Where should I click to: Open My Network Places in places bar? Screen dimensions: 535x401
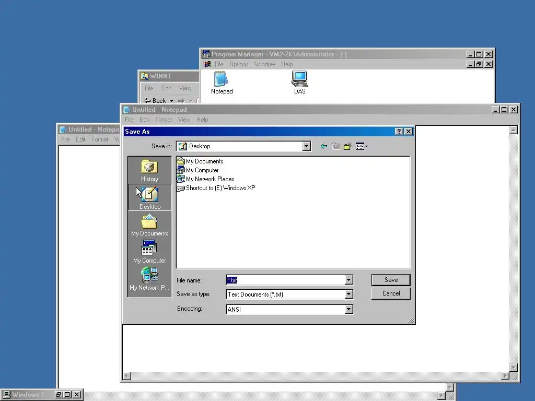(x=149, y=279)
